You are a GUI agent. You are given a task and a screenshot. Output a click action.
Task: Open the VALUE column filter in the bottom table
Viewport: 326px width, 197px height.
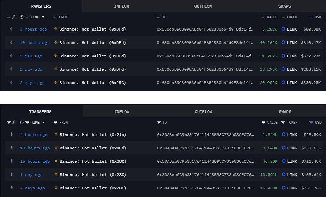click(x=263, y=122)
